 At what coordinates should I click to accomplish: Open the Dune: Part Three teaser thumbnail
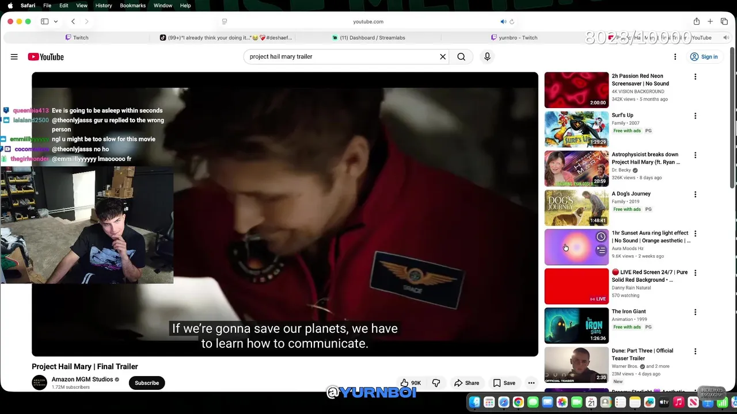(x=576, y=365)
